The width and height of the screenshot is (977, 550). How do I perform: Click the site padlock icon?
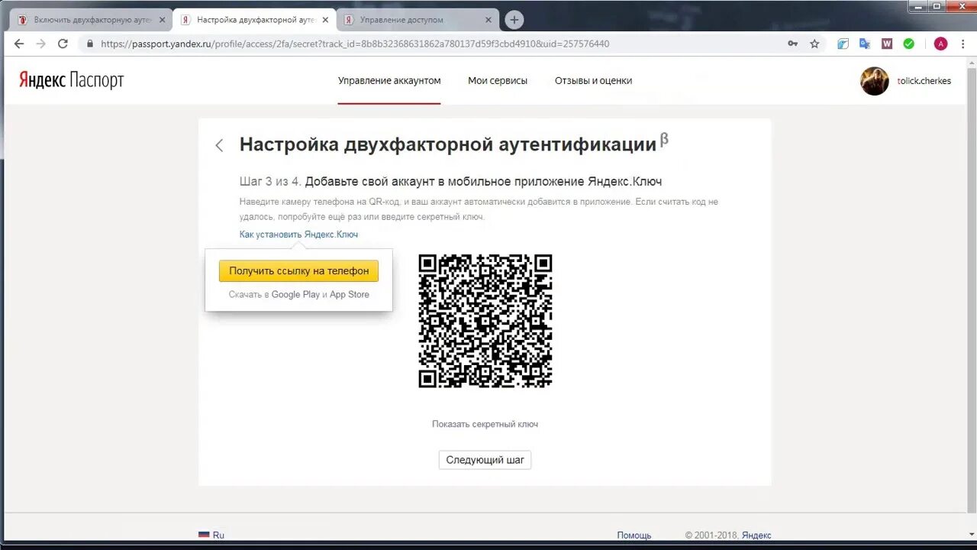89,44
